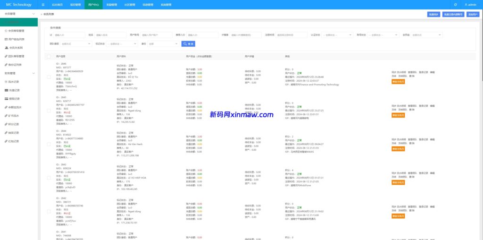Open the 认证状态 filter dropdown
483x240 pixels.
pyautogui.click(x=337, y=35)
